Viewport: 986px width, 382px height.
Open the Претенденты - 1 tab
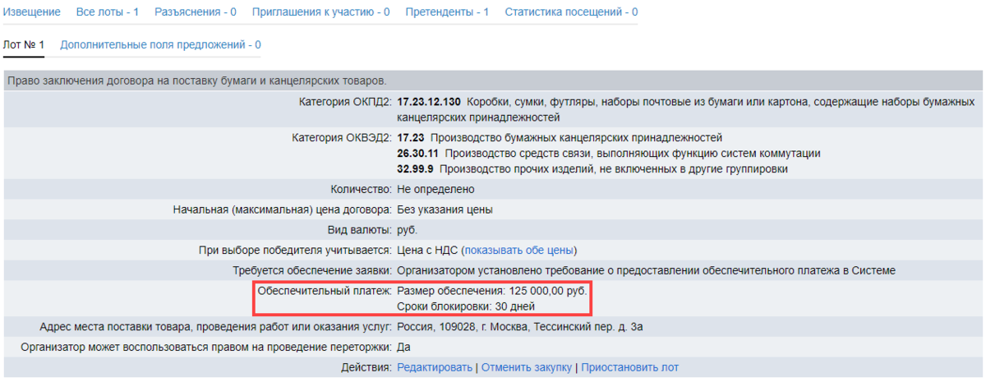click(x=447, y=12)
